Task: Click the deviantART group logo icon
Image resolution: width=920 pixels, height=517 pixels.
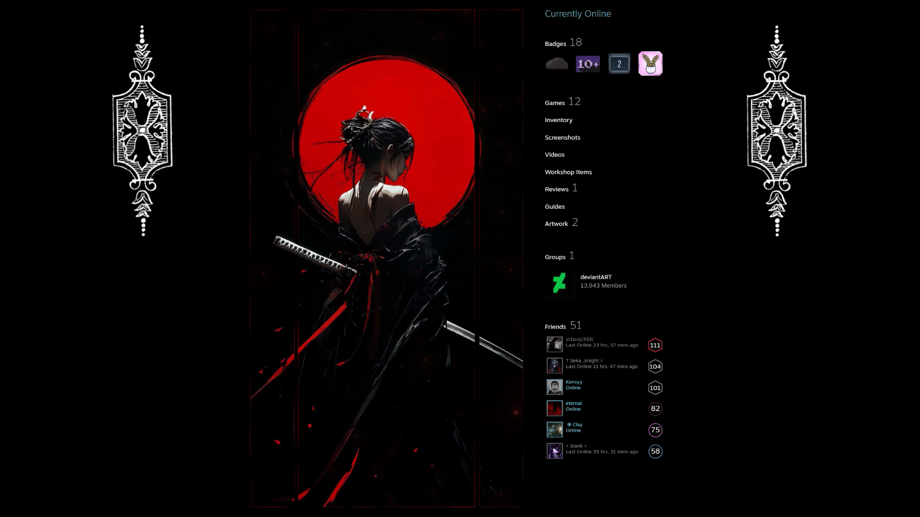Action: 559,283
